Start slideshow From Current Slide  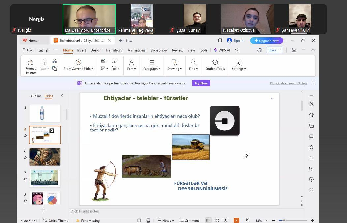78,65
